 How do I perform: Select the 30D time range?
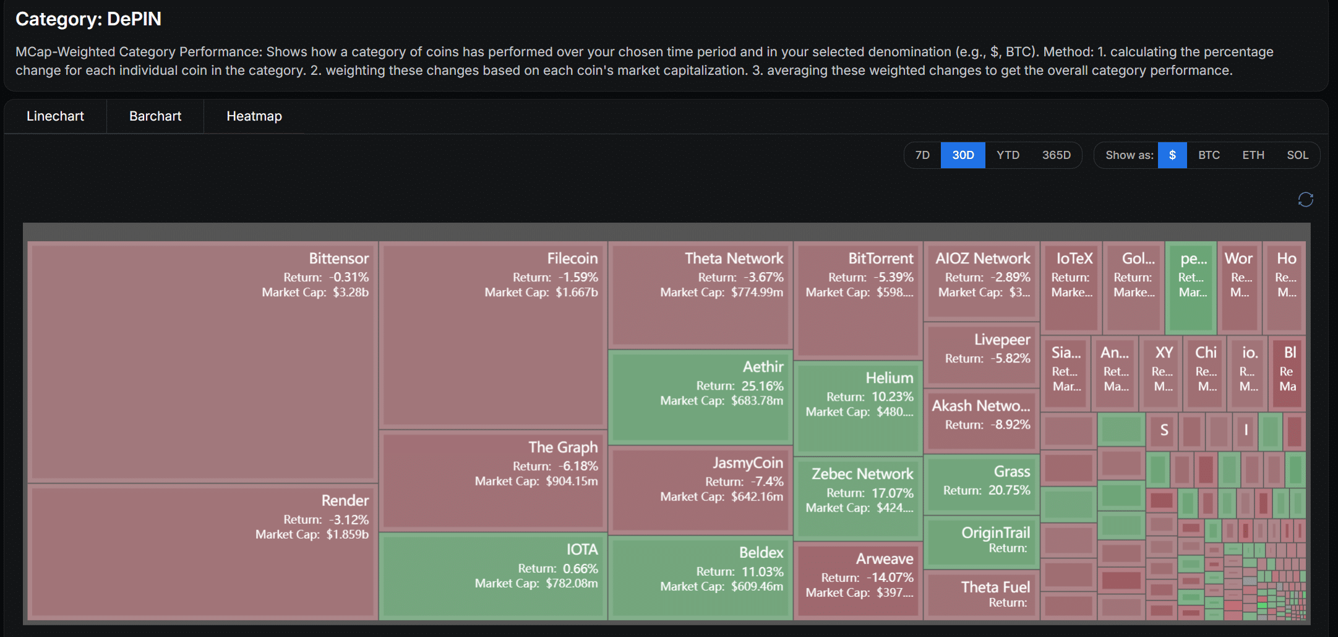coord(963,155)
